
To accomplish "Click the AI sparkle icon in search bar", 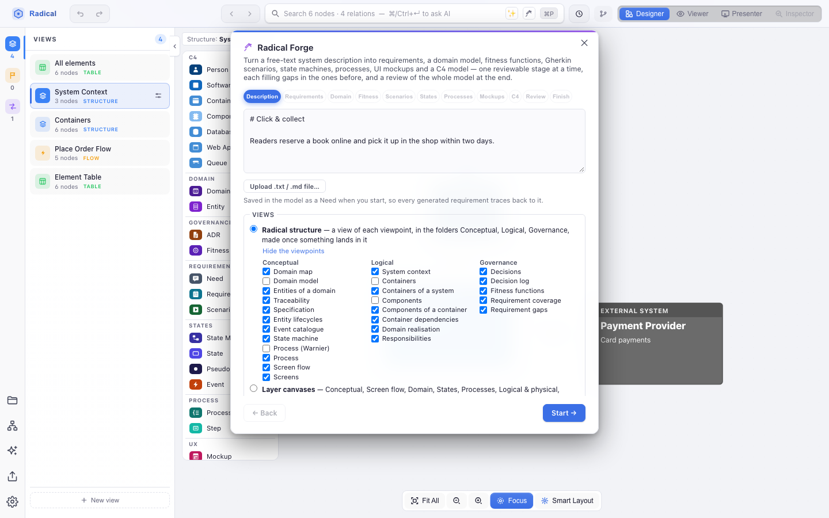I will point(511,14).
